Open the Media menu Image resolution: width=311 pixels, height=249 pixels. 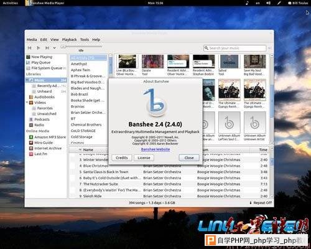point(32,39)
